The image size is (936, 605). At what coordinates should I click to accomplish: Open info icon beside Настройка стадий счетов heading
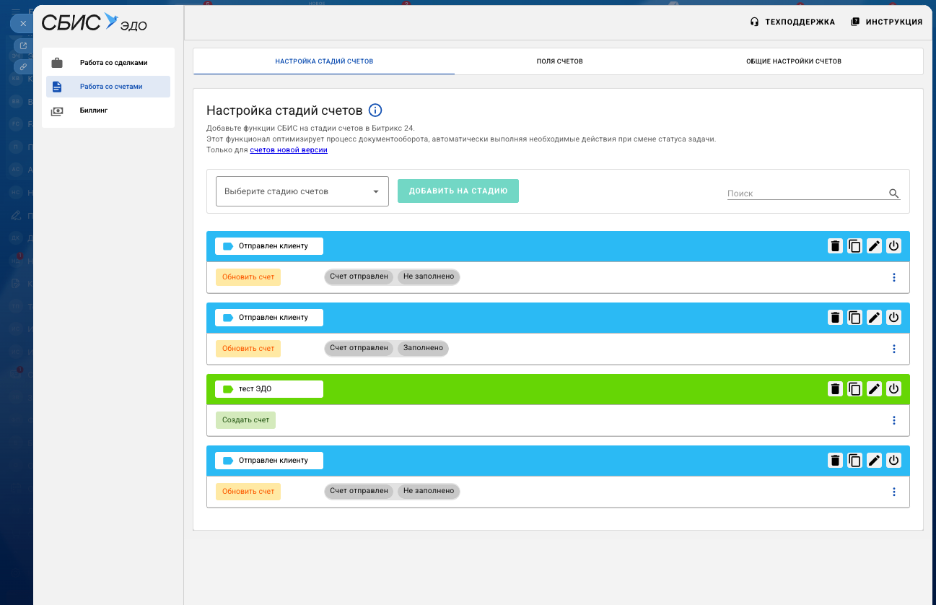(x=375, y=110)
